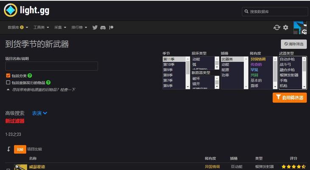
Task: Click the sort arrow icon beside 比较
Action: click(x=8, y=149)
